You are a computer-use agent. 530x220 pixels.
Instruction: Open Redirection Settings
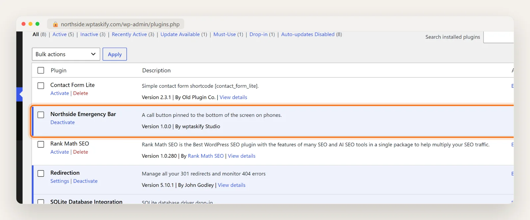[60, 181]
